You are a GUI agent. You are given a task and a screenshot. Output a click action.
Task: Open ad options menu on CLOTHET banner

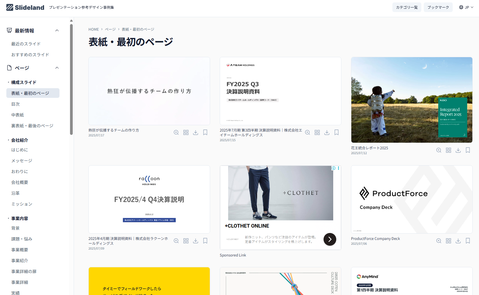click(338, 168)
